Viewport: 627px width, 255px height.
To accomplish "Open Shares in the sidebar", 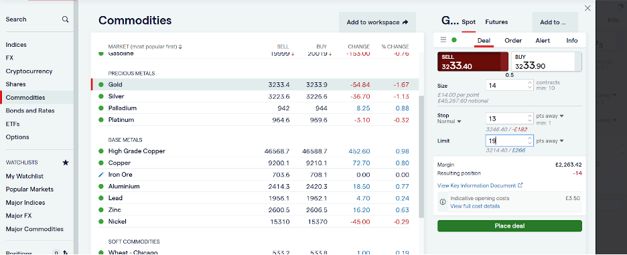I will 15,84.
